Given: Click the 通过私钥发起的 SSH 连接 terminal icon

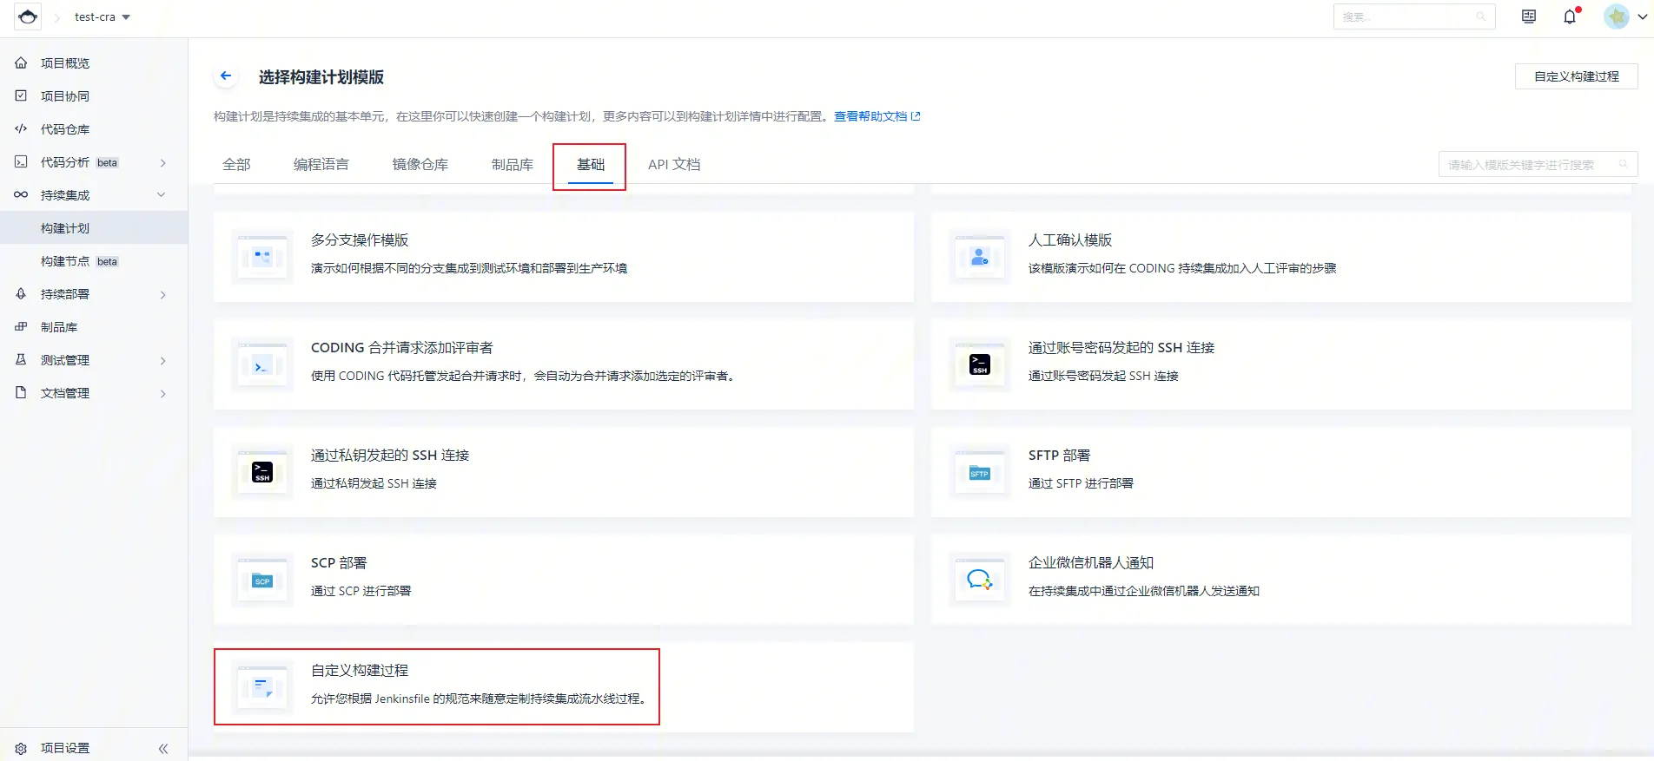Looking at the screenshot, I should 262,473.
